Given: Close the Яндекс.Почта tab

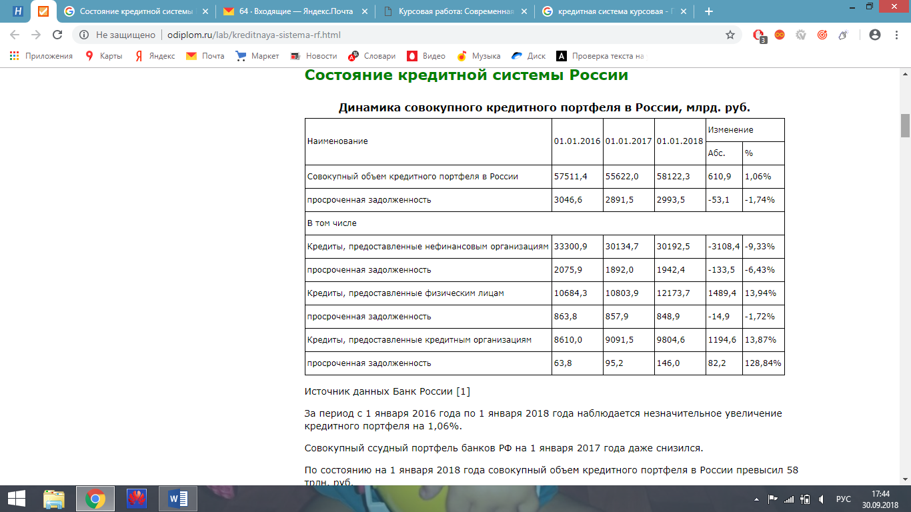Looking at the screenshot, I should coord(365,11).
